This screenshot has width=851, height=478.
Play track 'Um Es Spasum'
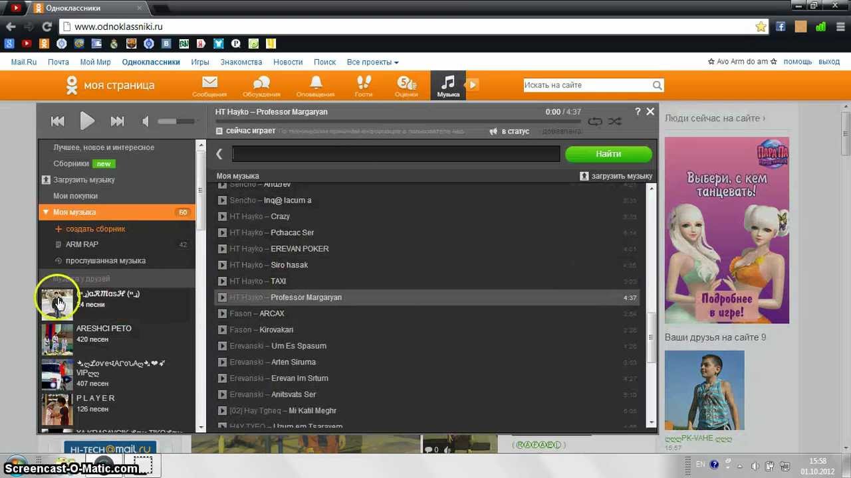click(222, 346)
